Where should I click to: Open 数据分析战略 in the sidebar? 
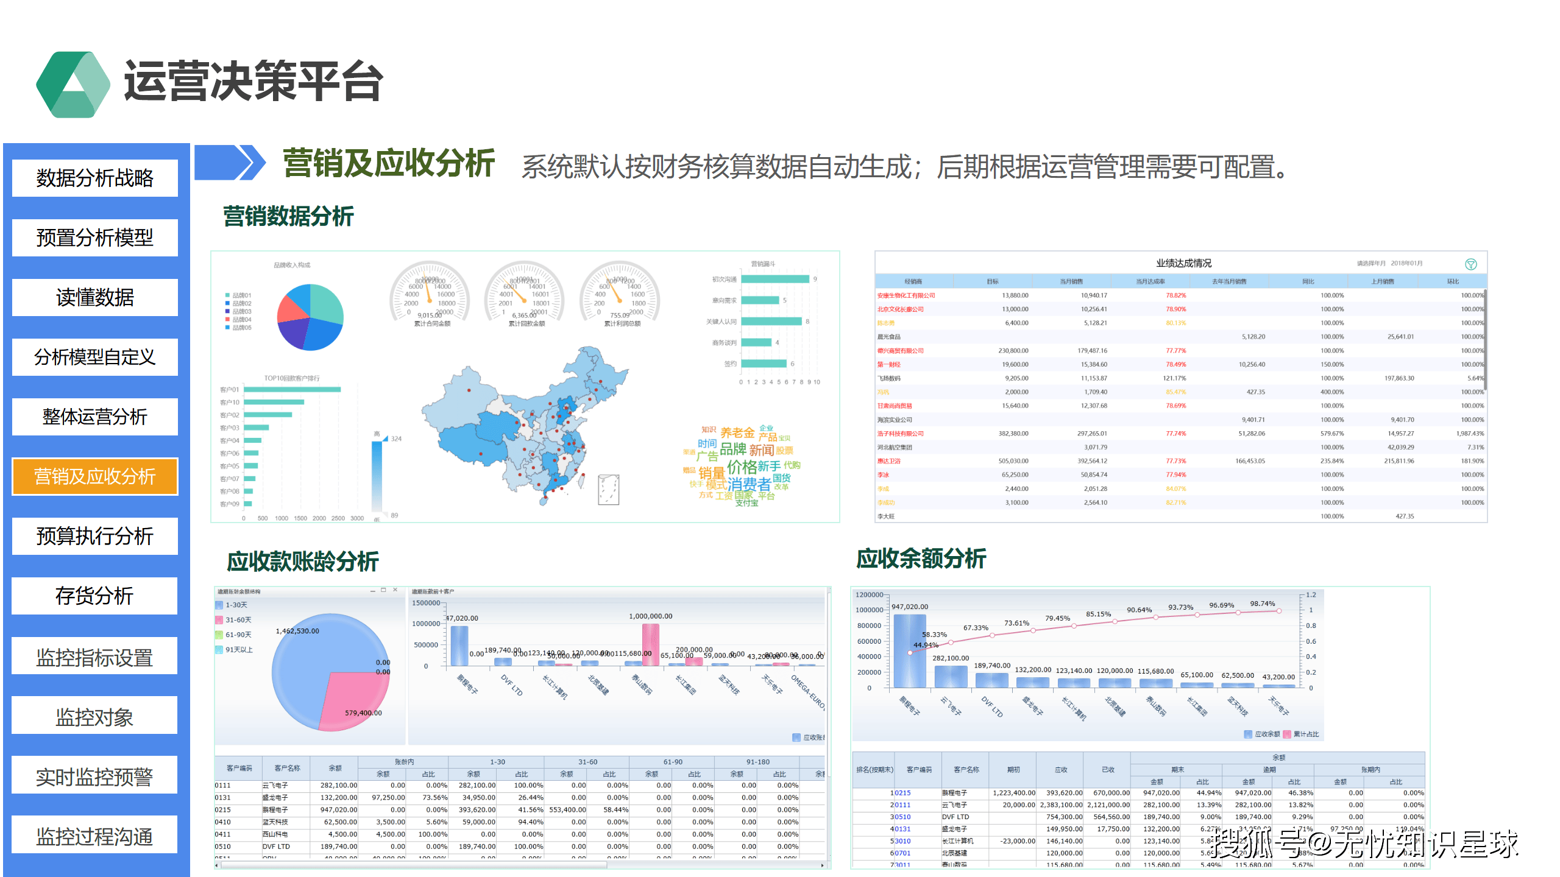coord(95,178)
